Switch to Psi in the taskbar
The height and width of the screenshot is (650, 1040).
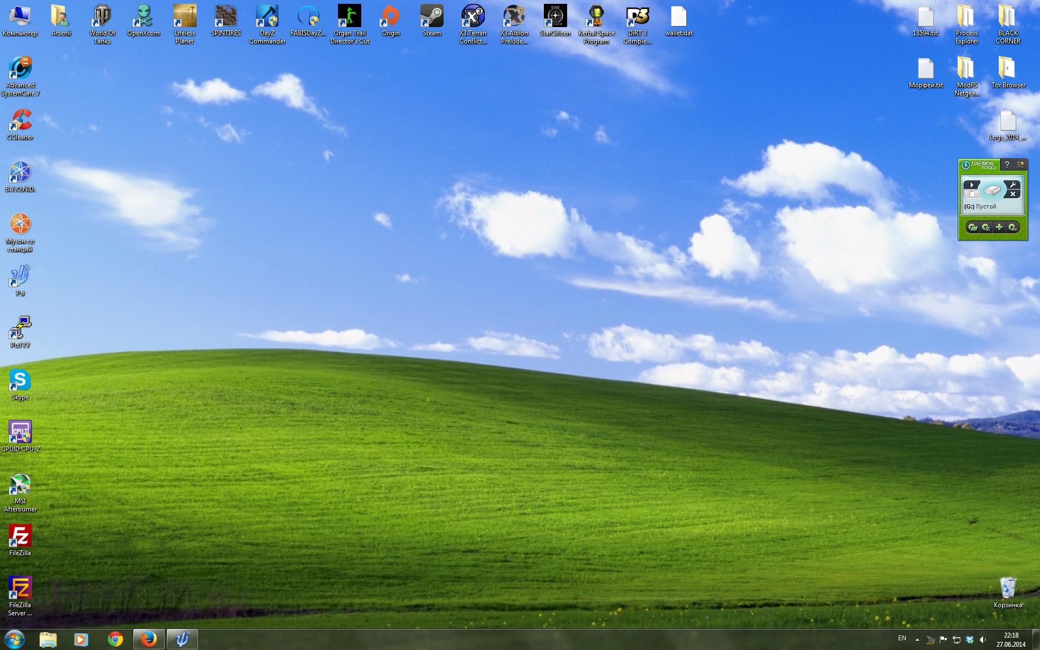coord(182,640)
